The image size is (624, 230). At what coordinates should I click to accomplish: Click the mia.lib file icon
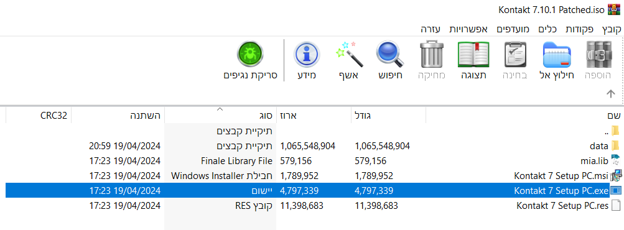coord(615,161)
